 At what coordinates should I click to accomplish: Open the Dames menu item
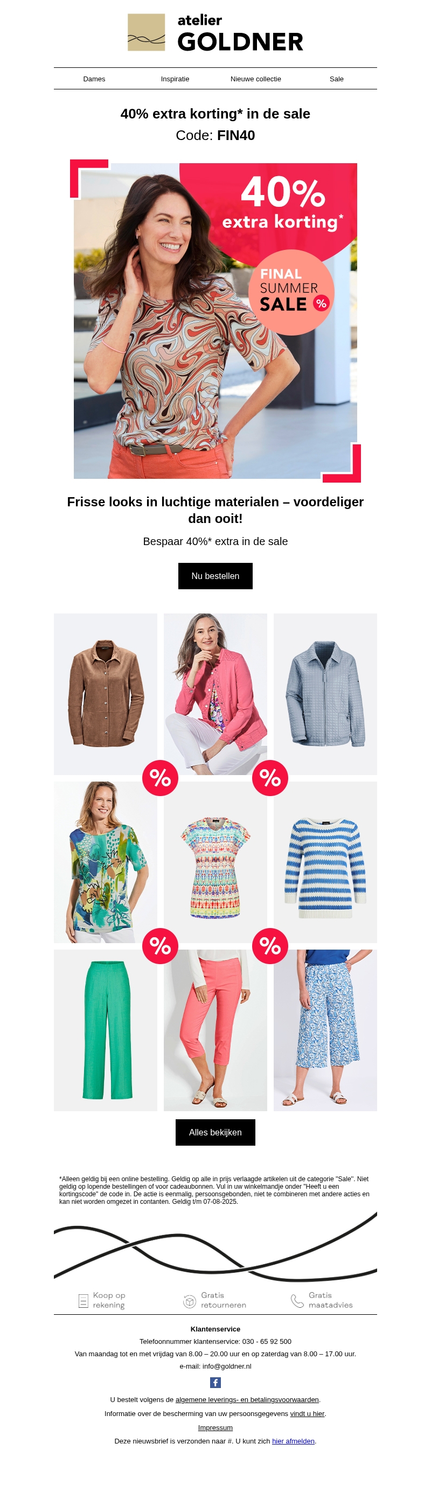pyautogui.click(x=94, y=79)
